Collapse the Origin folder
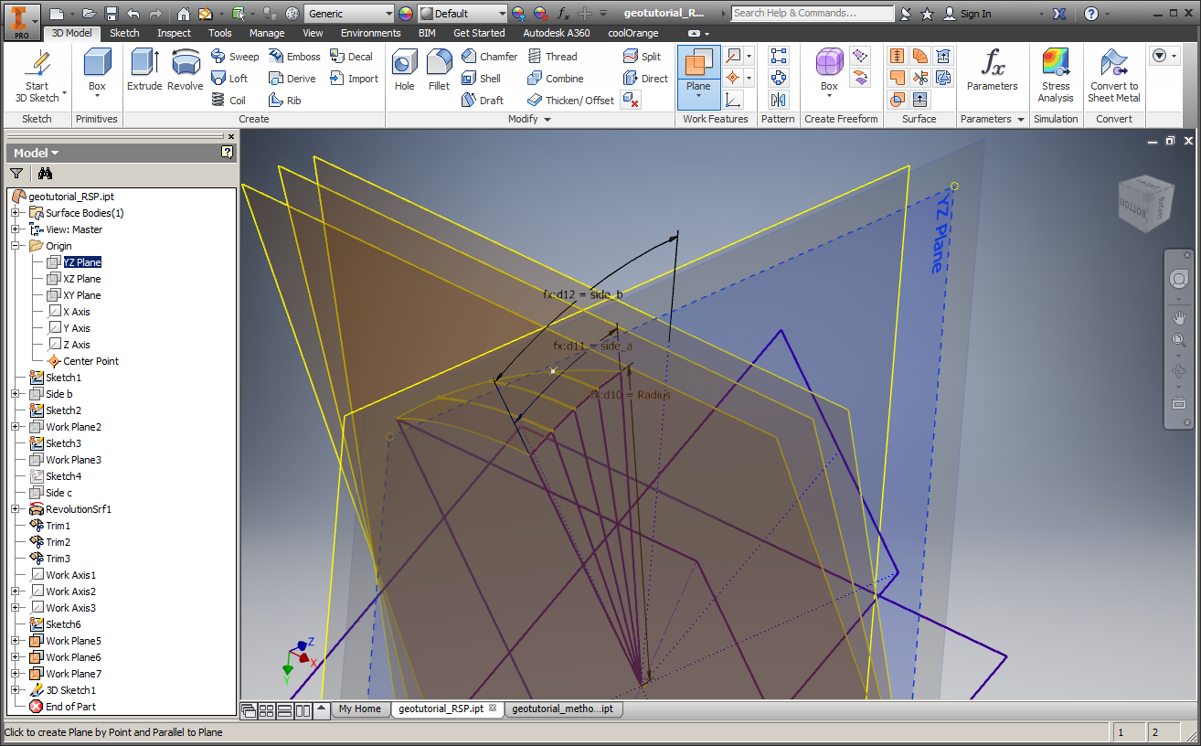Image resolution: width=1201 pixels, height=746 pixels. (16, 246)
